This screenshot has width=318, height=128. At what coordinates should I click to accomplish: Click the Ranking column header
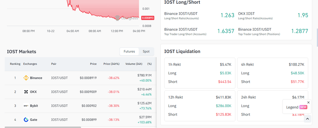[15, 64]
